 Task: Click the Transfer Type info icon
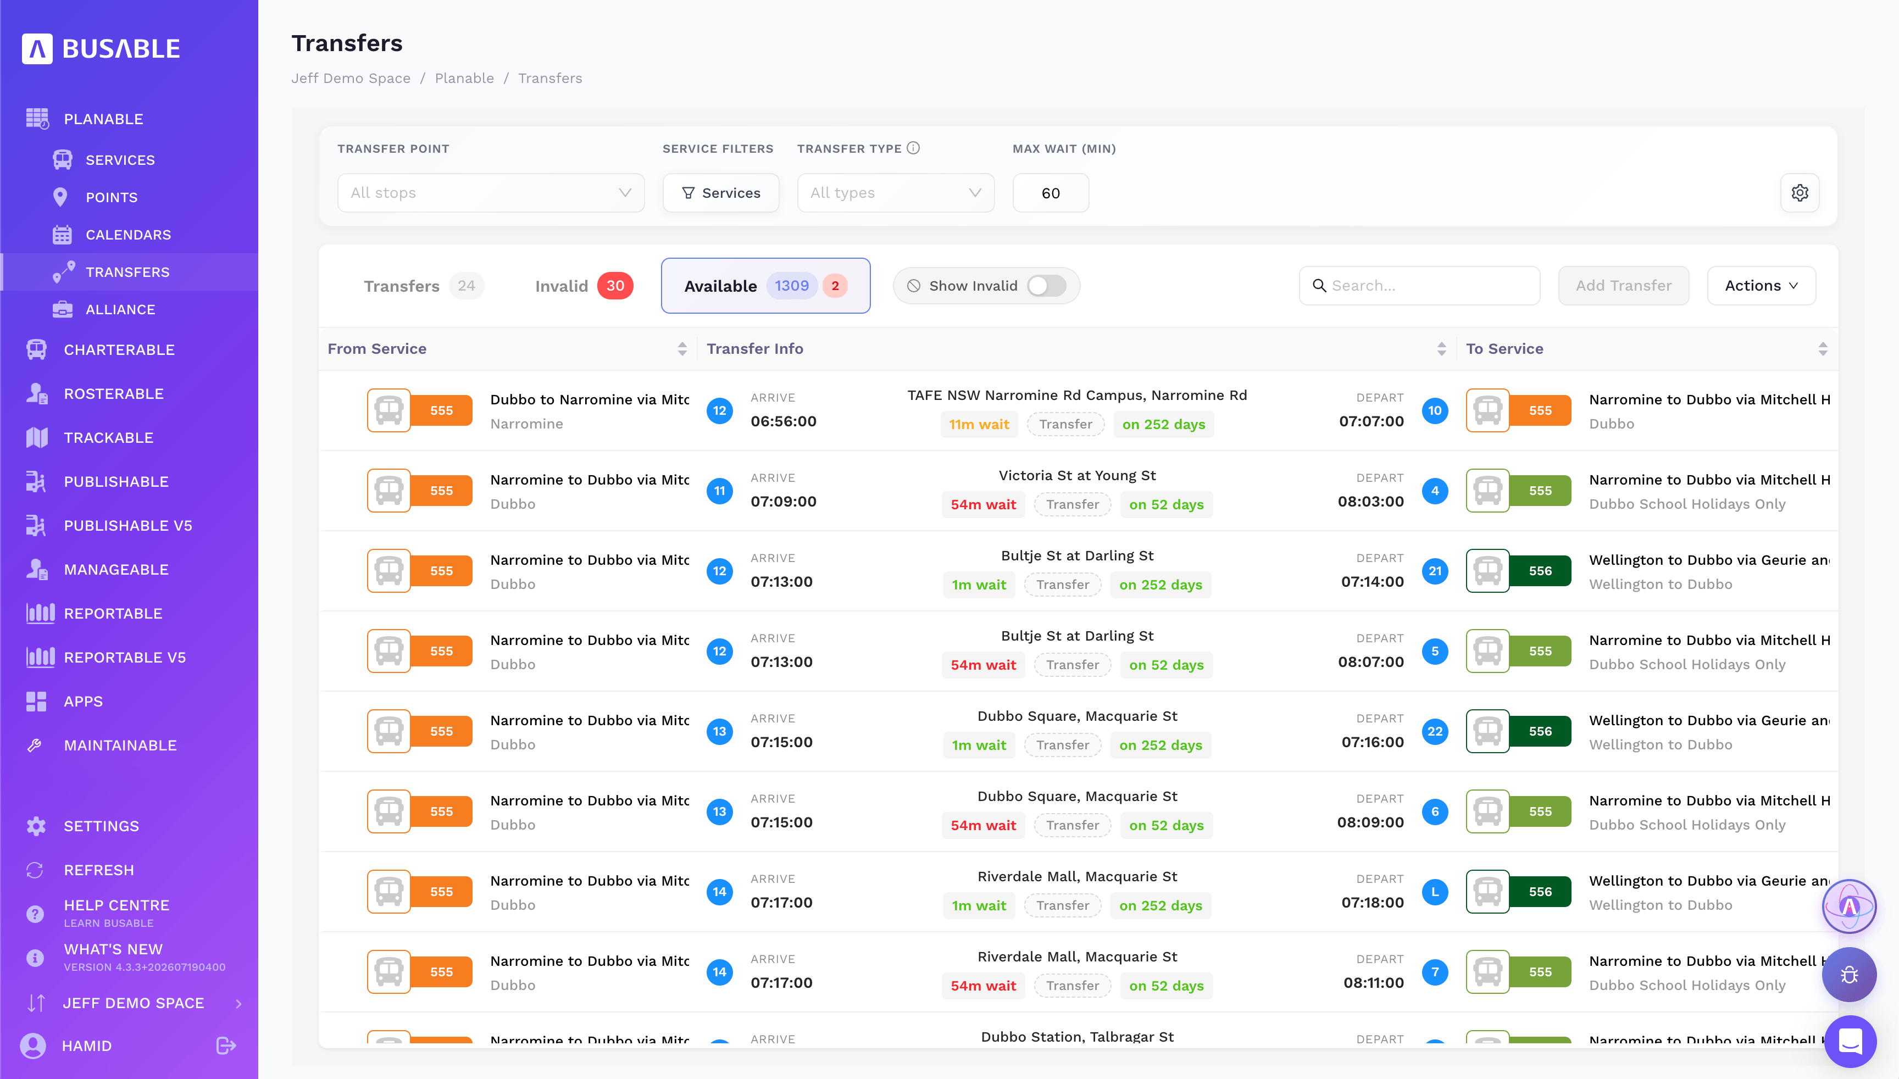click(x=913, y=148)
